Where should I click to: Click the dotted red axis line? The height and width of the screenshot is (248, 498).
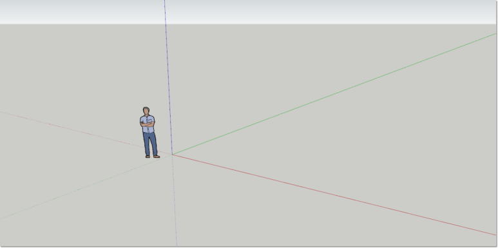86,133
